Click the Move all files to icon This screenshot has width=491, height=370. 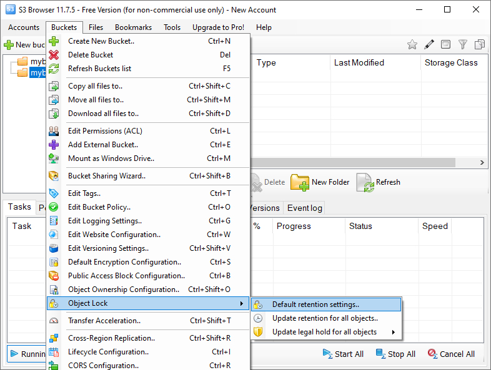(54, 100)
